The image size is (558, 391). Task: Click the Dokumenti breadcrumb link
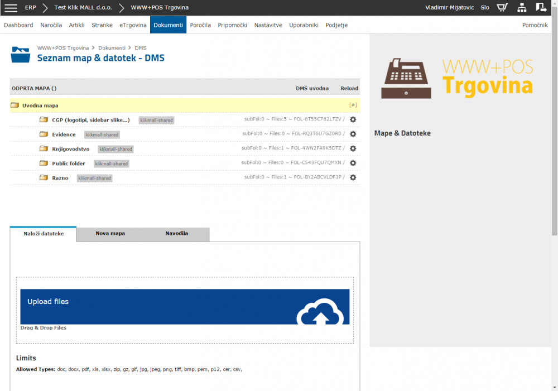coord(112,48)
